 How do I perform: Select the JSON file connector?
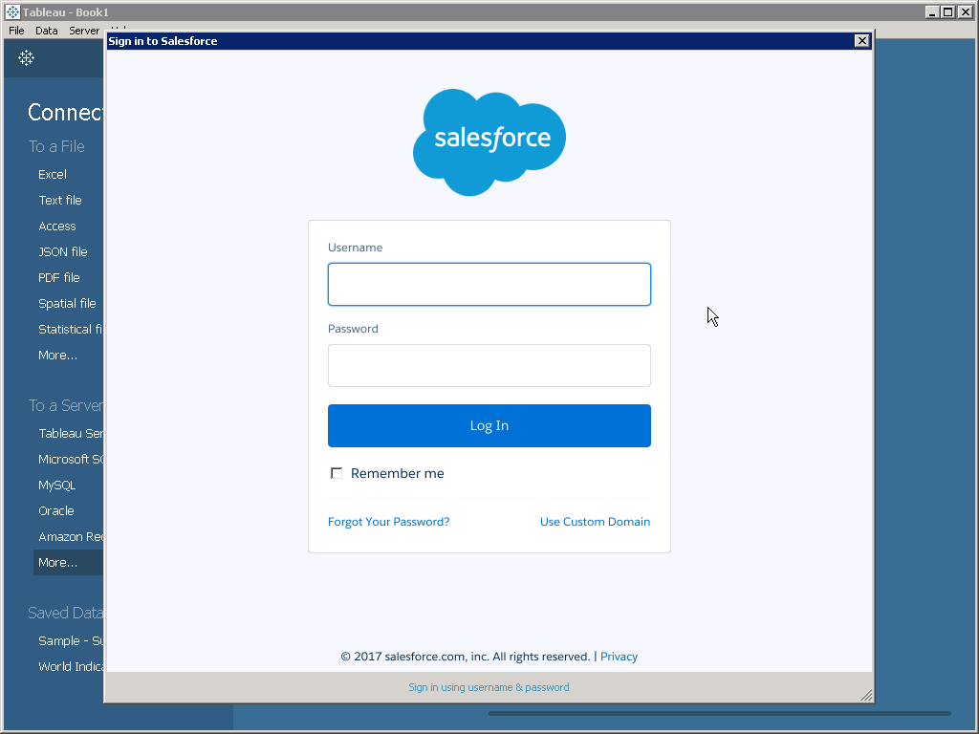pos(63,252)
